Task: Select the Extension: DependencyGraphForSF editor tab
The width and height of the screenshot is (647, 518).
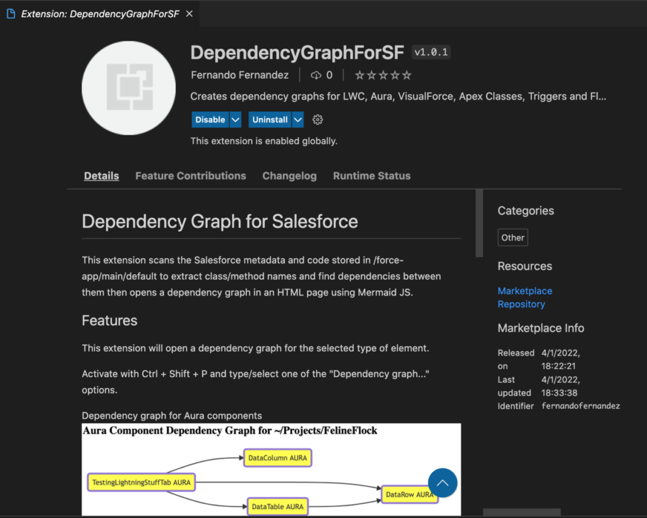Action: (x=100, y=14)
